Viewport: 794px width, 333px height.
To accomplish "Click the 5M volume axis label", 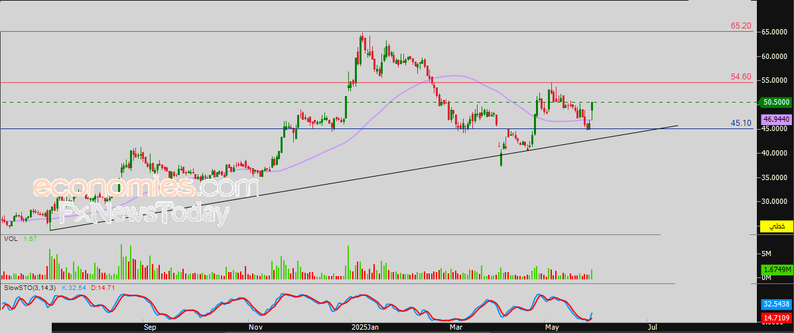I will pos(766,253).
